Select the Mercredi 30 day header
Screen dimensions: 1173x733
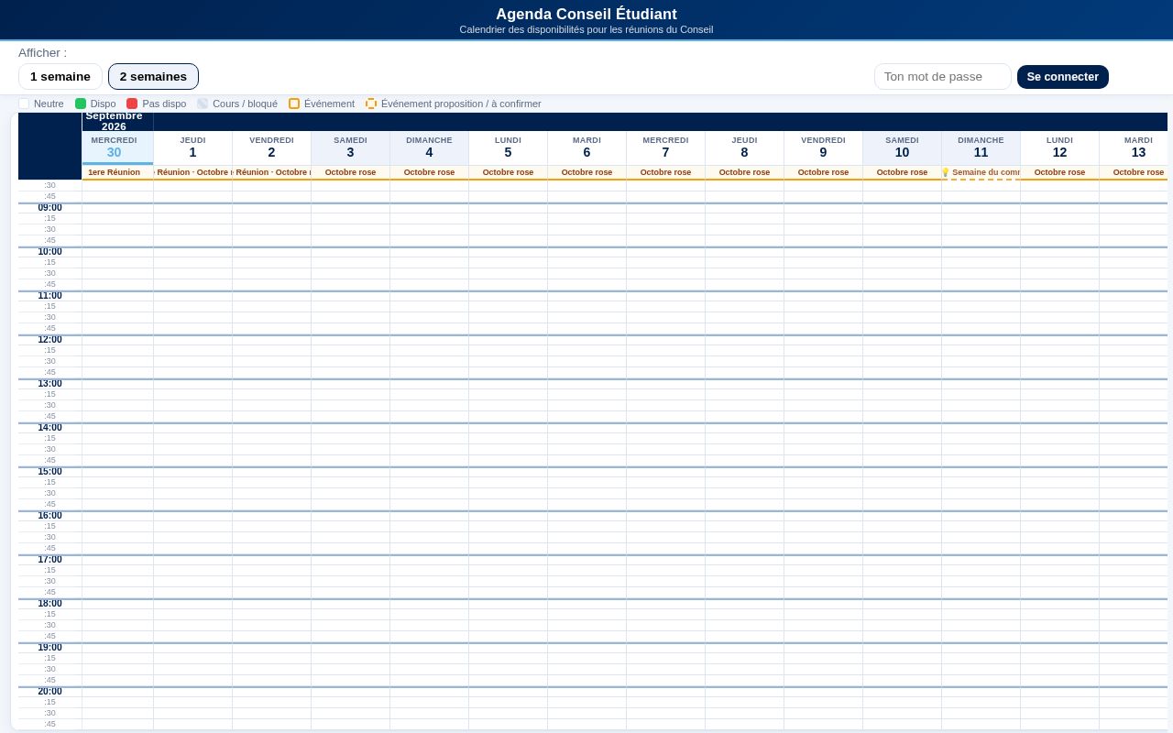(x=114, y=148)
